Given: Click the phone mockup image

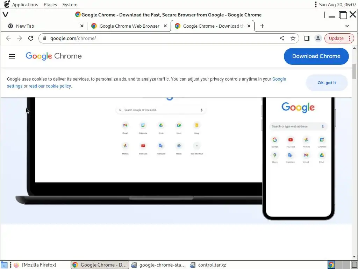Looking at the screenshot, I should (x=299, y=158).
